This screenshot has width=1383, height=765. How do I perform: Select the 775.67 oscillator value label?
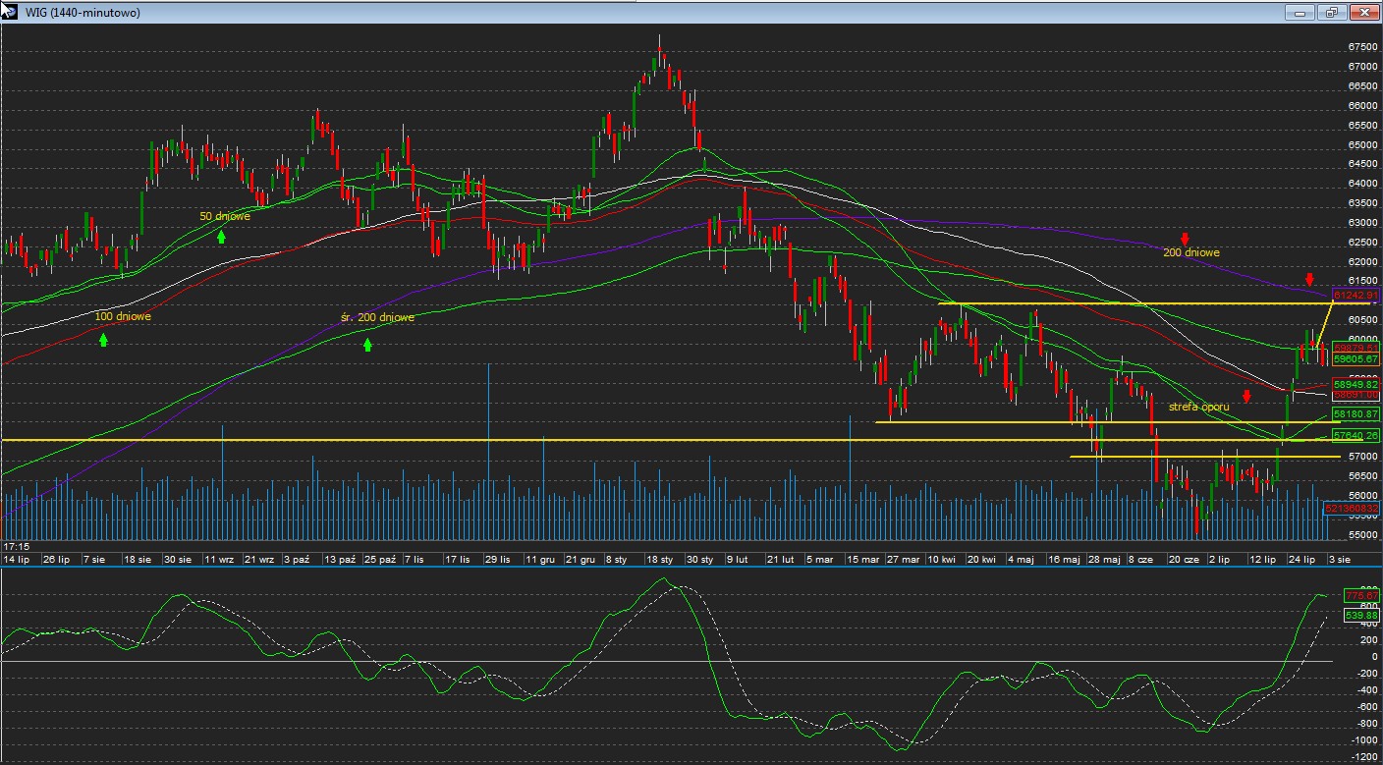pos(1362,595)
